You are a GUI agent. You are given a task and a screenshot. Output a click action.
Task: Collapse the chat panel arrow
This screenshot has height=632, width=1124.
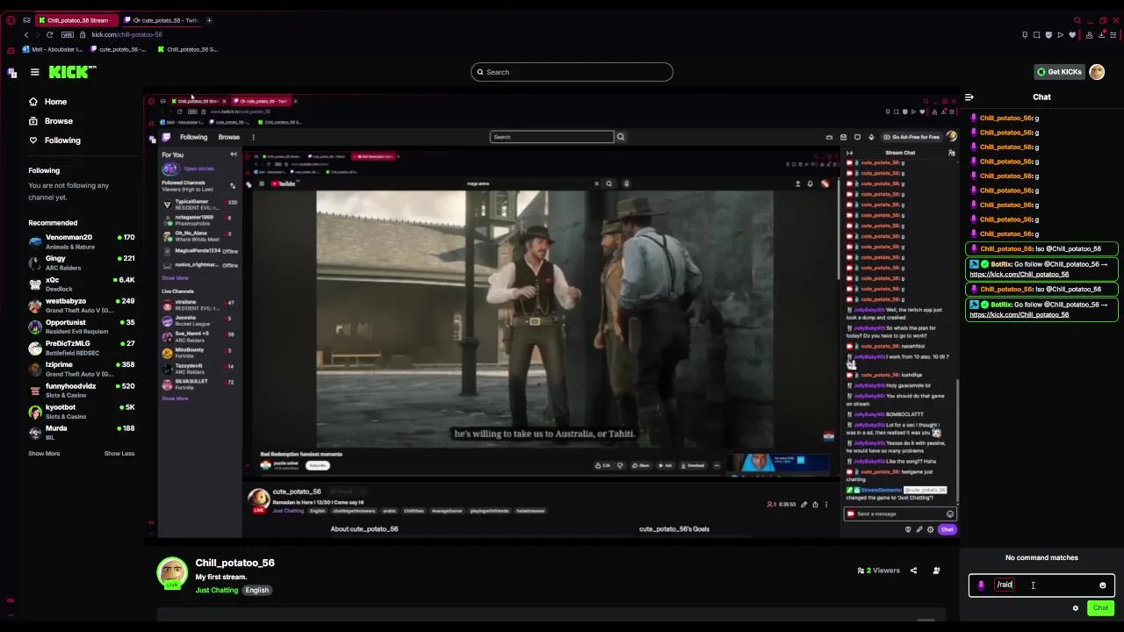(969, 97)
